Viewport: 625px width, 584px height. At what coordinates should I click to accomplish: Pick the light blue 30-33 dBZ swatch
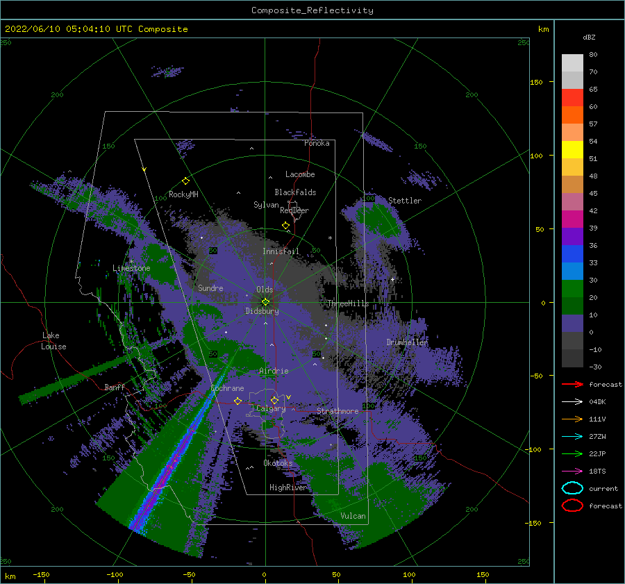(572, 272)
